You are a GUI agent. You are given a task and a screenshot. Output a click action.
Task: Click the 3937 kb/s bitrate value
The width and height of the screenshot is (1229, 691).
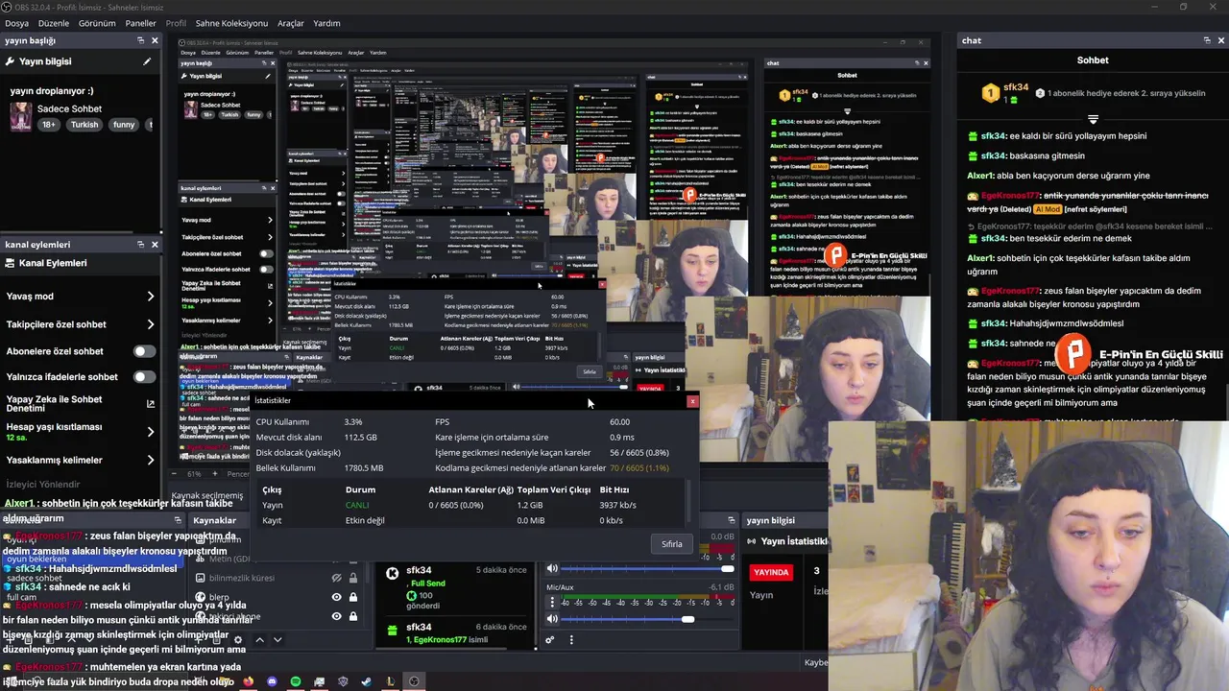(617, 505)
